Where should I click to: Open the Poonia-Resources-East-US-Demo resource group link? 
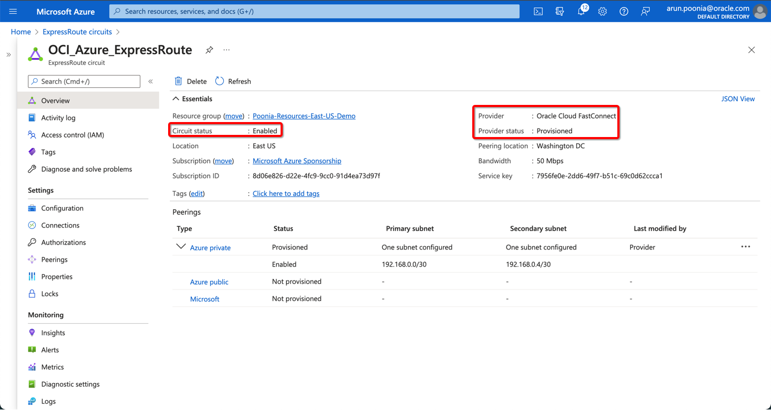304,116
